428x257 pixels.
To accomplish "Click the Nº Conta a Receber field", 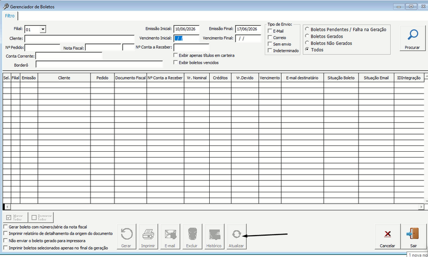I will click(x=191, y=48).
